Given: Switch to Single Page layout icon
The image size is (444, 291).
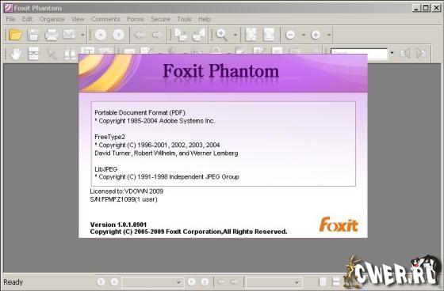Looking at the screenshot, I should pos(323,282).
